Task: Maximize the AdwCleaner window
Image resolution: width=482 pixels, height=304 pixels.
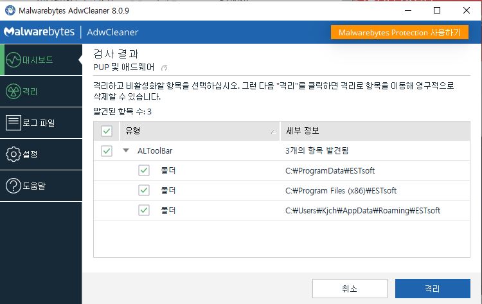Action: [x=437, y=10]
